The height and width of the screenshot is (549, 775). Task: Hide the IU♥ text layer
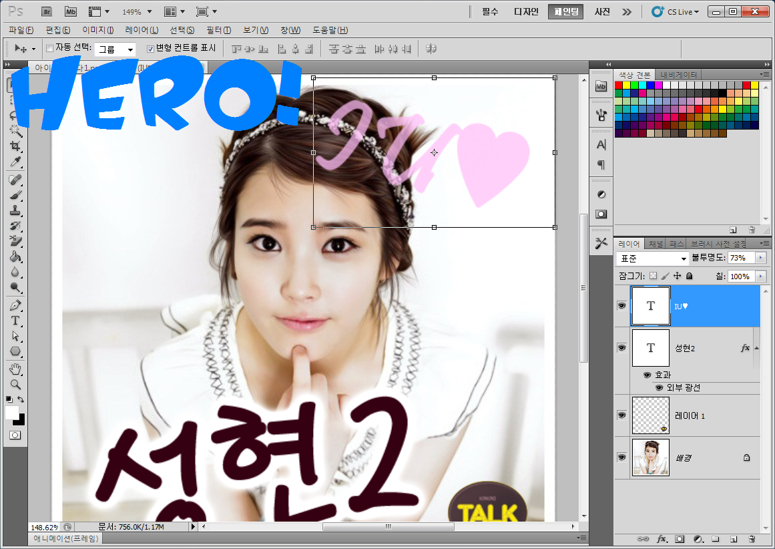click(x=621, y=306)
